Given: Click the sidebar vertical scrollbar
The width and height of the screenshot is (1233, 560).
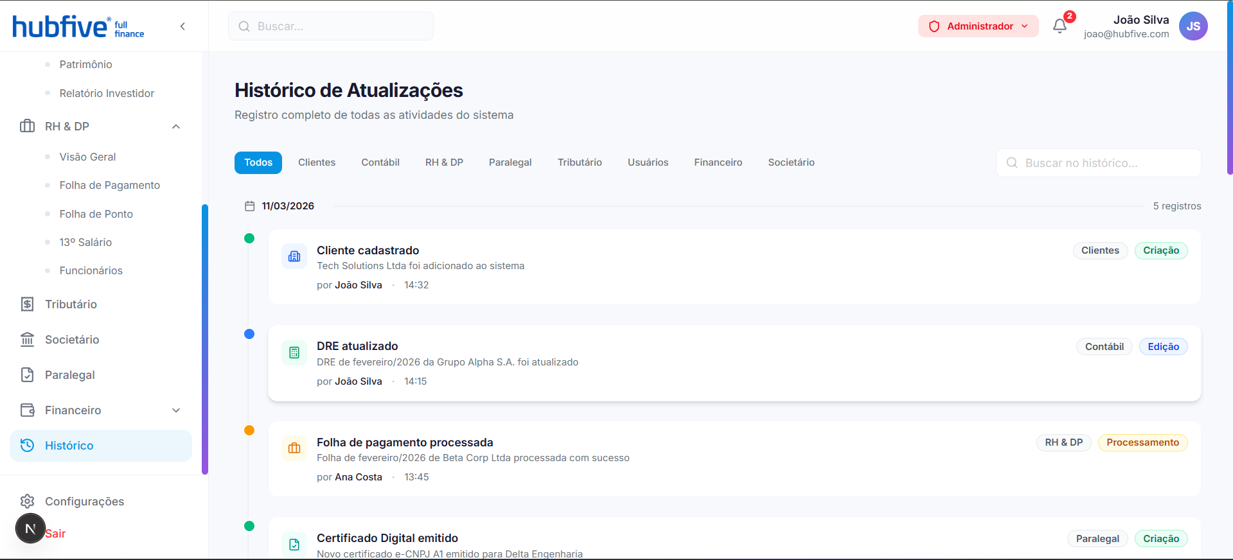Looking at the screenshot, I should click(x=205, y=339).
